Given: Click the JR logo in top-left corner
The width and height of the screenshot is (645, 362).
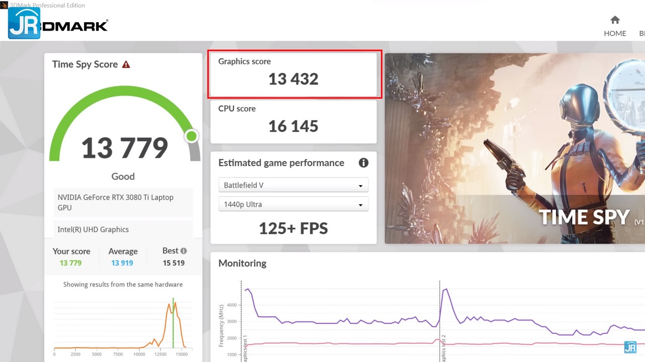Looking at the screenshot, I should pyautogui.click(x=24, y=24).
